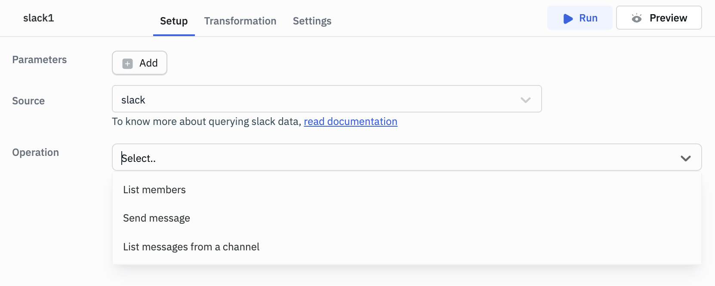Image resolution: width=715 pixels, height=286 pixels.
Task: Select Send message operation
Action: [157, 218]
